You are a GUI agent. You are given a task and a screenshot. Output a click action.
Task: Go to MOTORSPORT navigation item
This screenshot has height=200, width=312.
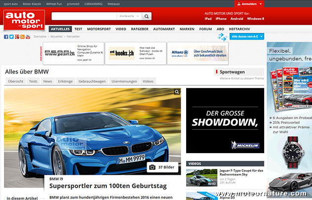(99, 29)
